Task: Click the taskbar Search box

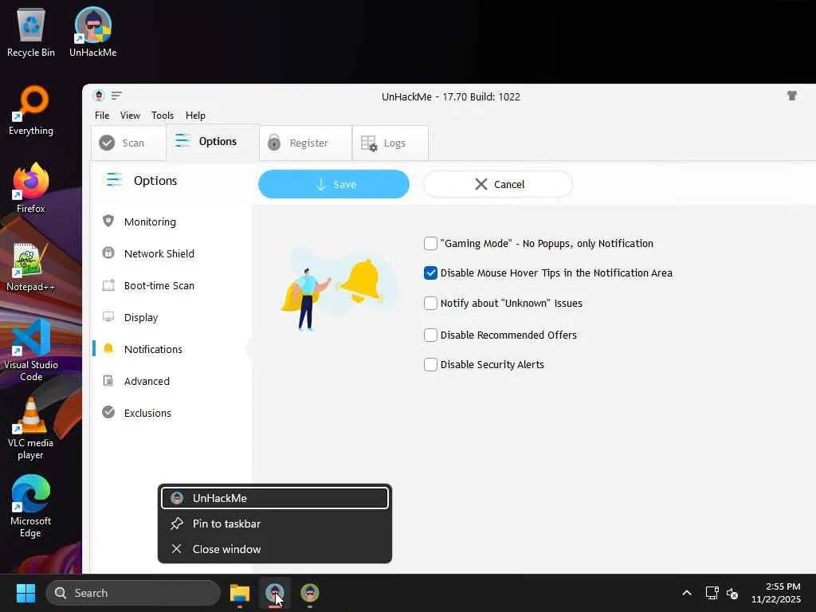Action: coord(133,593)
